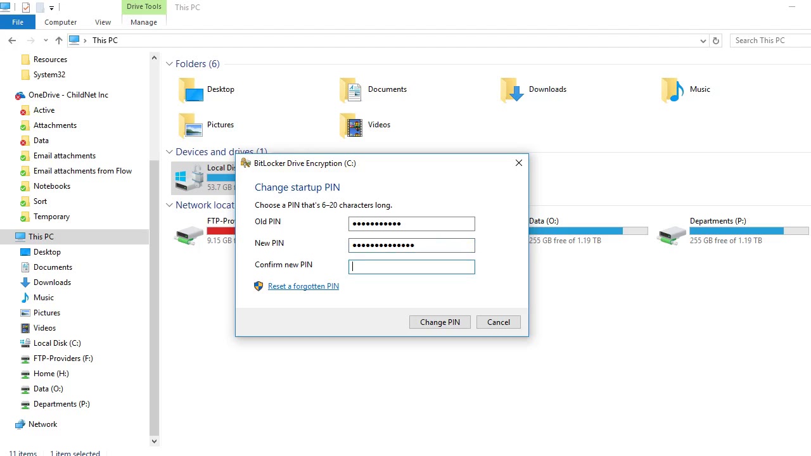Select Videos under This PC in navigation pane
This screenshot has height=456, width=811.
pyautogui.click(x=45, y=328)
